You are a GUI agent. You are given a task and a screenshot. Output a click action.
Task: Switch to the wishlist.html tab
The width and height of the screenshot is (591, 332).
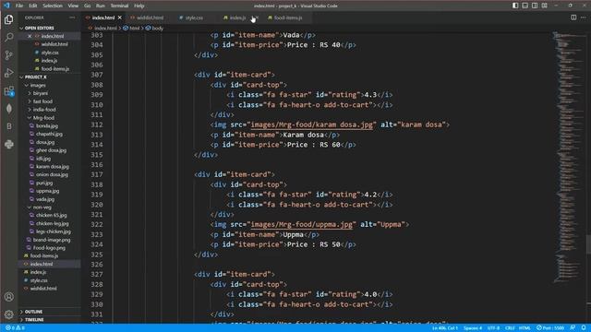point(150,18)
